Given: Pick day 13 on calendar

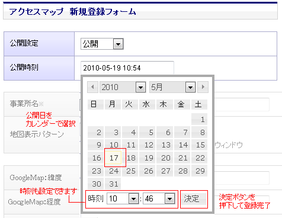Looking at the screenshot, I should pyautogui.click(x=165, y=145).
